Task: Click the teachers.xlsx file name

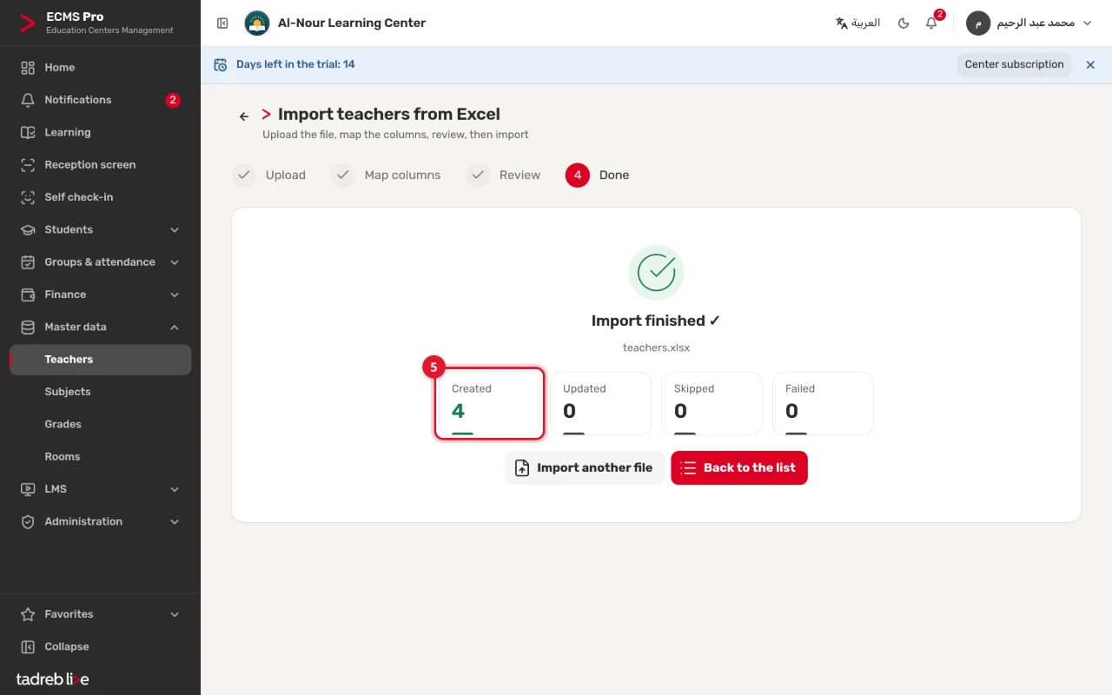Action: coord(656,347)
